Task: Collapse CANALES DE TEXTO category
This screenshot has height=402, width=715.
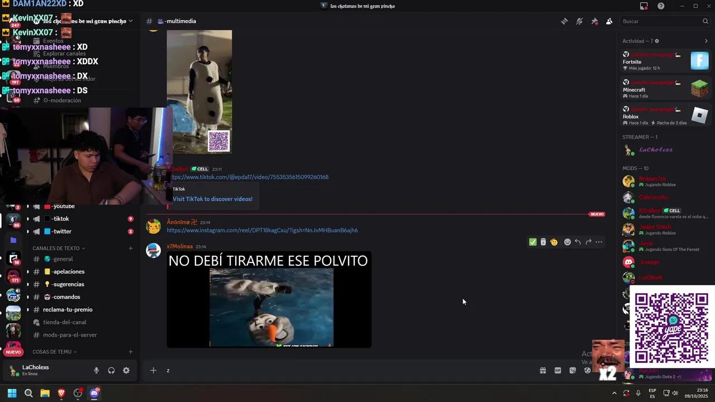Action: tap(58, 248)
